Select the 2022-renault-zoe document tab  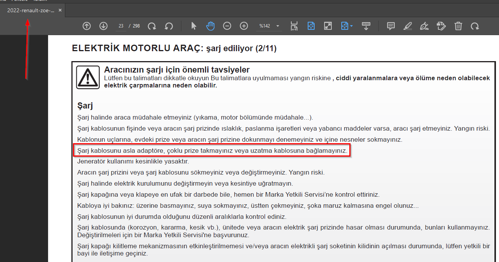(x=31, y=10)
